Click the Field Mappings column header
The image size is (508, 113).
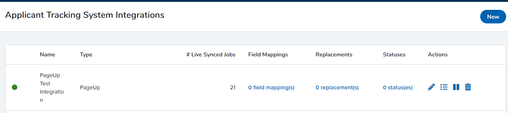coord(268,55)
